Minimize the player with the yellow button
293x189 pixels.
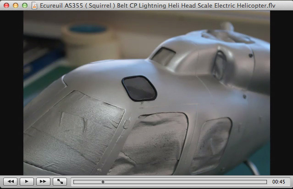pos(16,5)
